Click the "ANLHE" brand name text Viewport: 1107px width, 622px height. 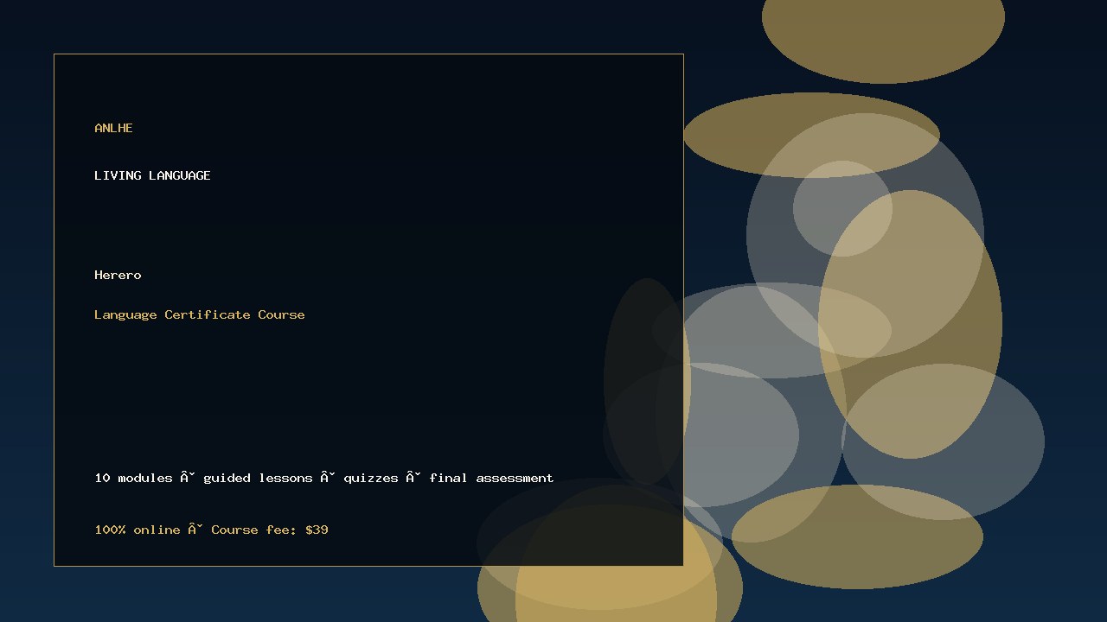coord(113,128)
